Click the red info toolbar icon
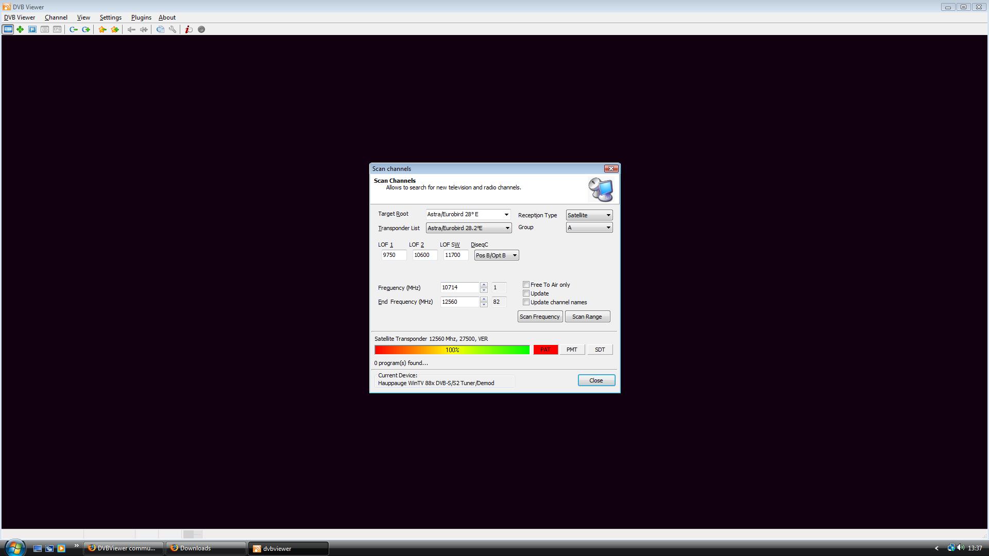 click(x=189, y=29)
